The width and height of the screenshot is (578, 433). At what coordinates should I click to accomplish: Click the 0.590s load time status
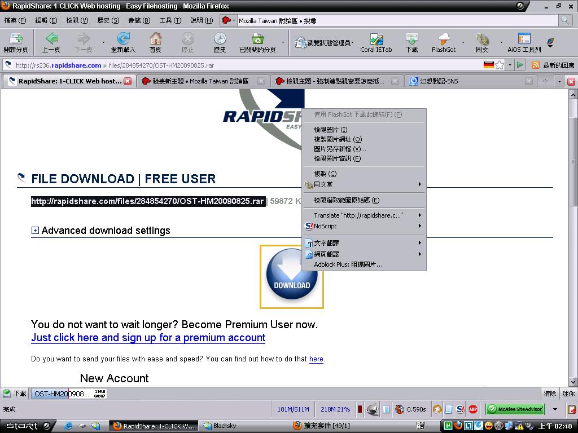[x=416, y=409]
